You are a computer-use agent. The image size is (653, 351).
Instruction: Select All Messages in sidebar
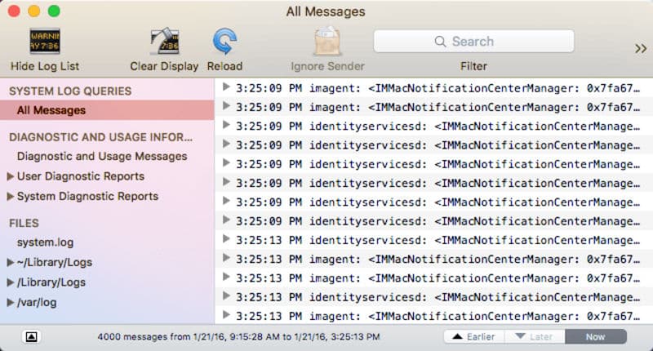click(51, 110)
